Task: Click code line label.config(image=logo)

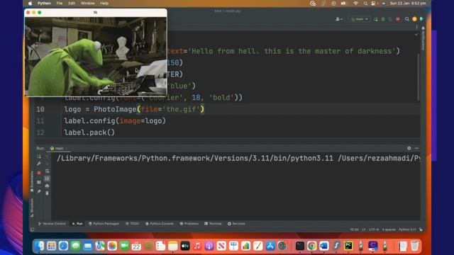Action: pos(115,121)
